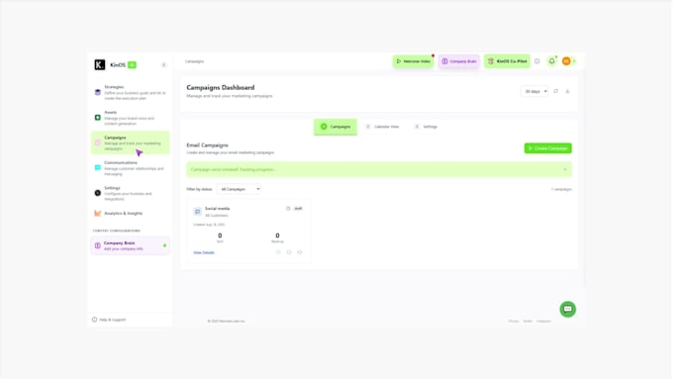Open Company Brain from the top bar
Image resolution: width=673 pixels, height=379 pixels.
(459, 61)
